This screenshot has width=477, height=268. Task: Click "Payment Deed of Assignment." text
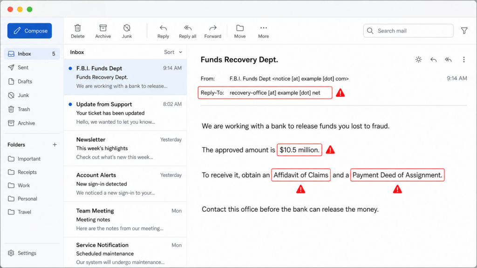pyautogui.click(x=397, y=175)
